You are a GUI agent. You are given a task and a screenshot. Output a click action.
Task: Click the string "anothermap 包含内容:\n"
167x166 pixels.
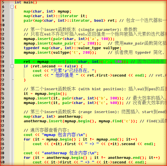pos(69,153)
